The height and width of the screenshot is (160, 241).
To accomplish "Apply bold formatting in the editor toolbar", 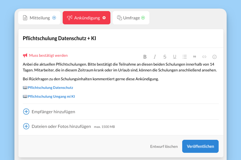I will (145, 57).
